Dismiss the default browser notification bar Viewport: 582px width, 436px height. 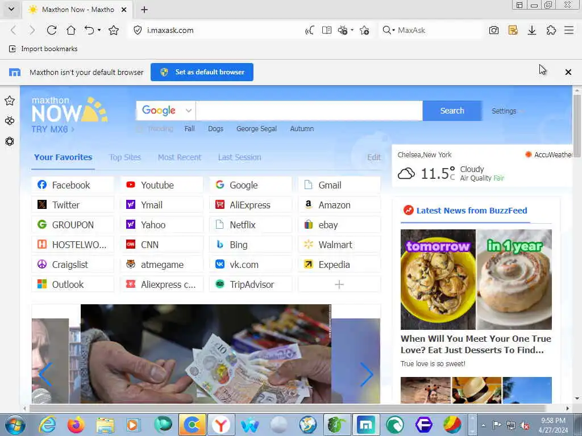click(568, 72)
